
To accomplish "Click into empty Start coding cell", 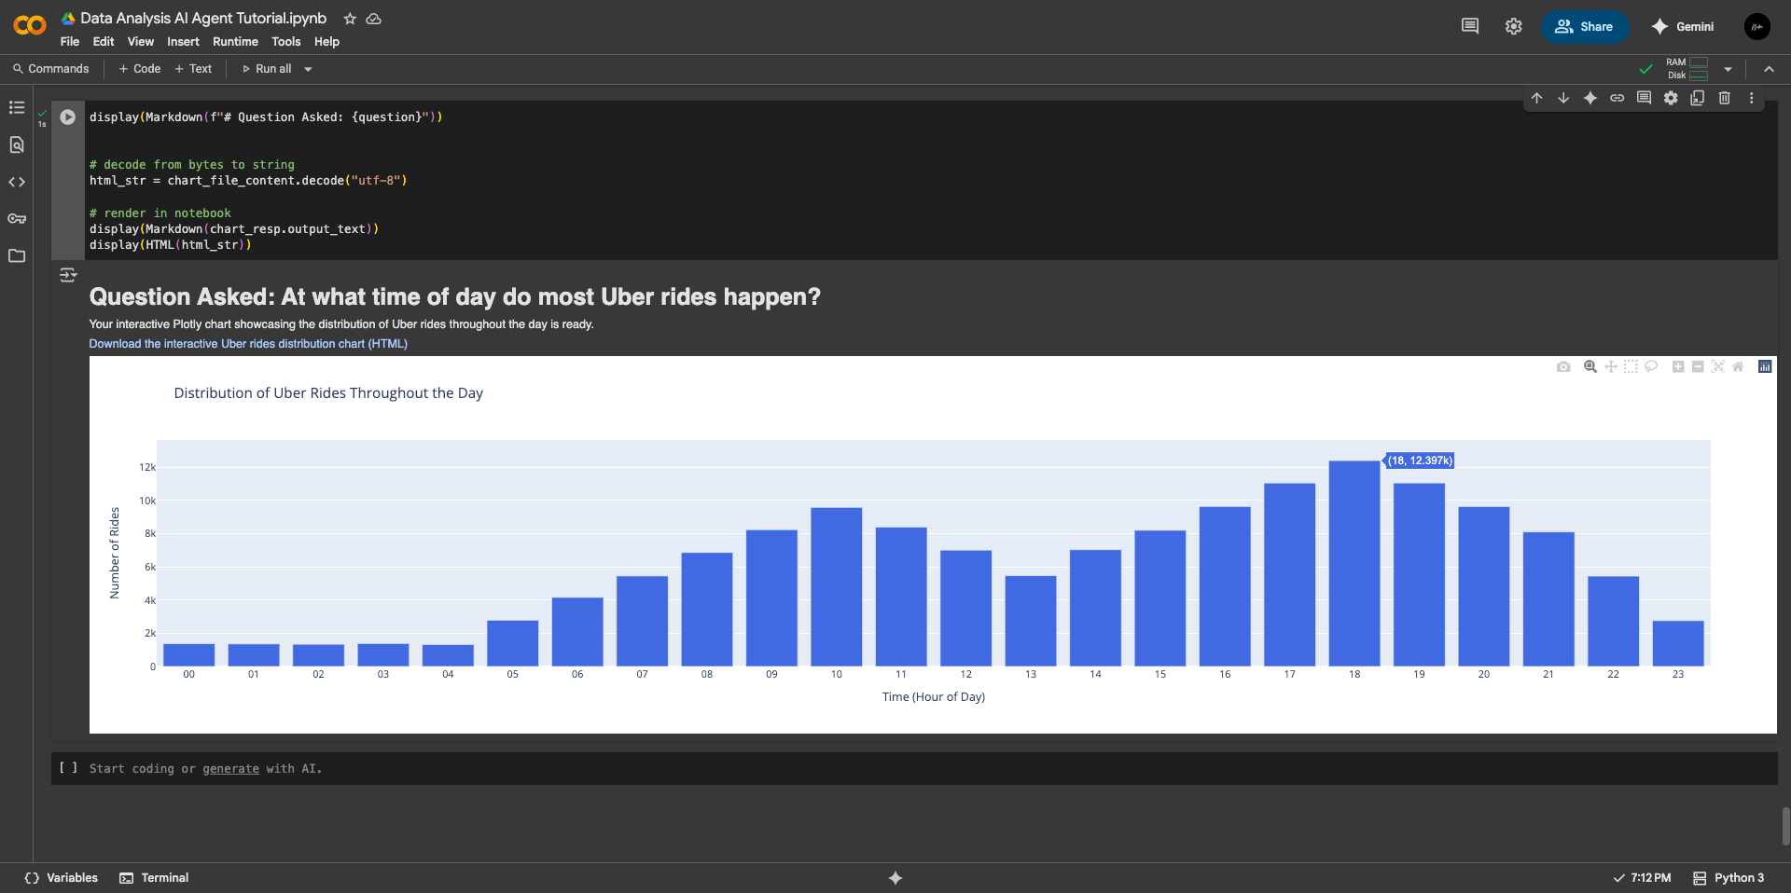I will click(914, 769).
